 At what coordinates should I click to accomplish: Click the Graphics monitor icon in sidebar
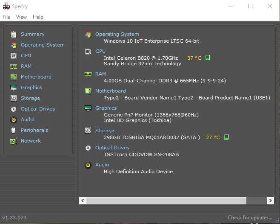point(14,88)
